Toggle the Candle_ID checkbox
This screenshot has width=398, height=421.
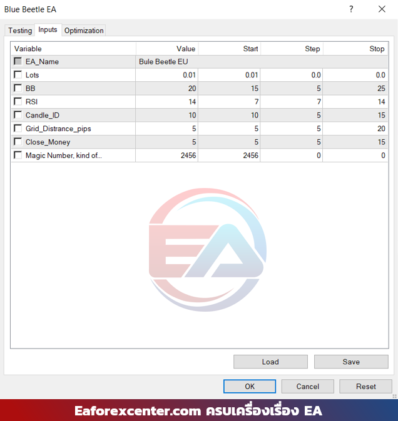click(18, 116)
